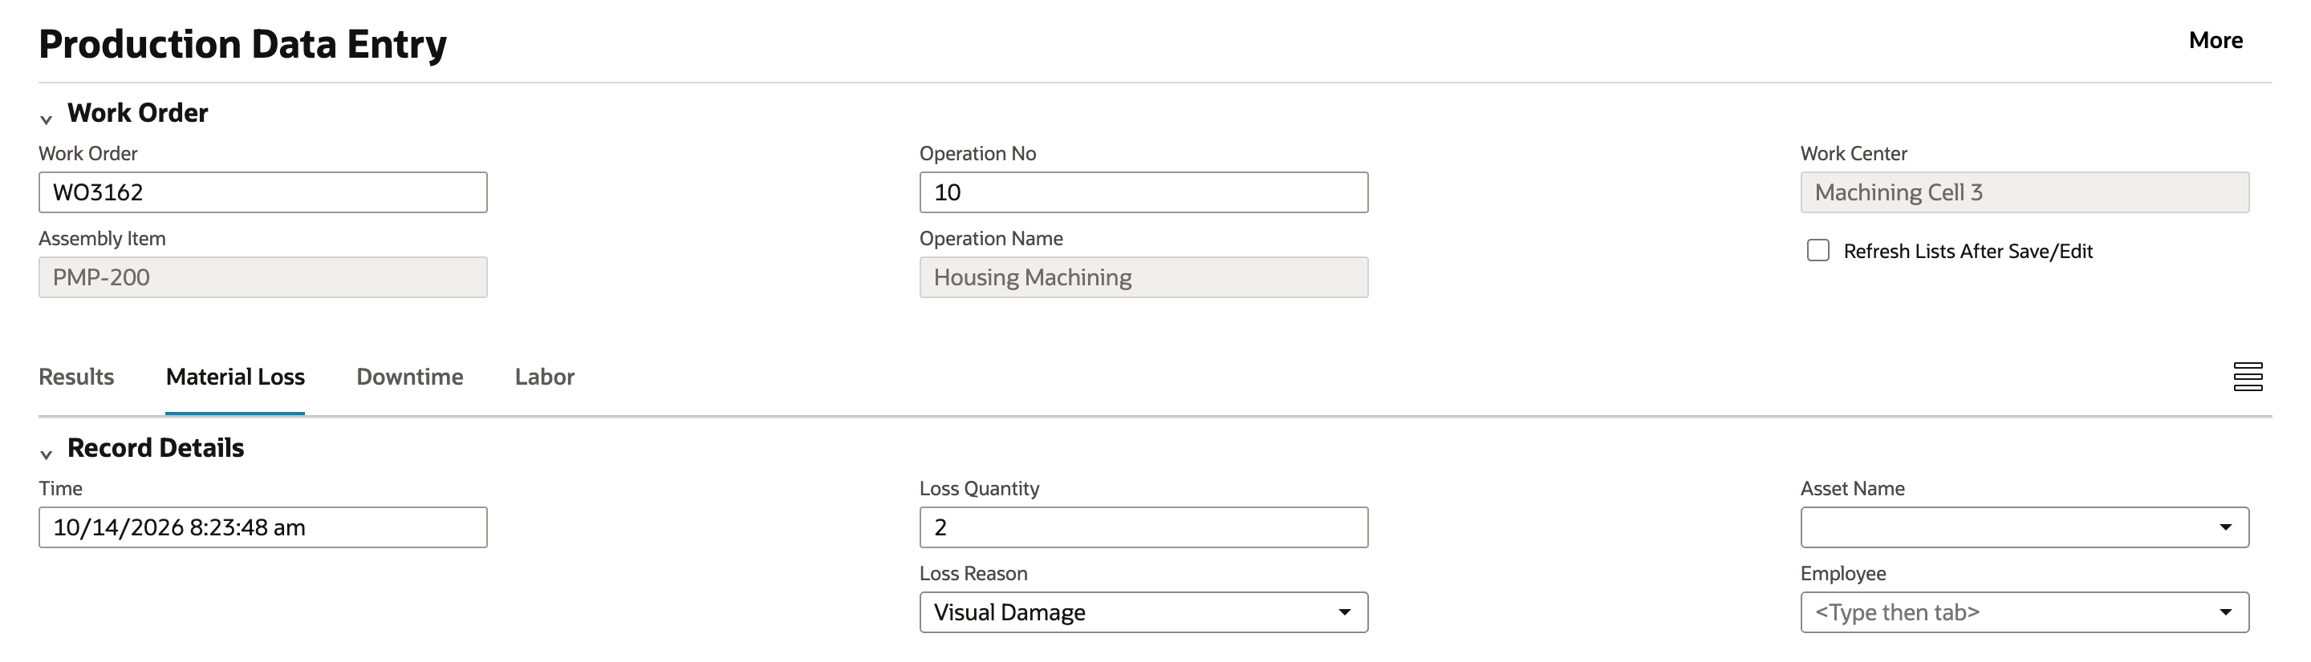Enable Refresh Lists After Save/Edit checkbox
The image size is (2311, 662).
1818,251
